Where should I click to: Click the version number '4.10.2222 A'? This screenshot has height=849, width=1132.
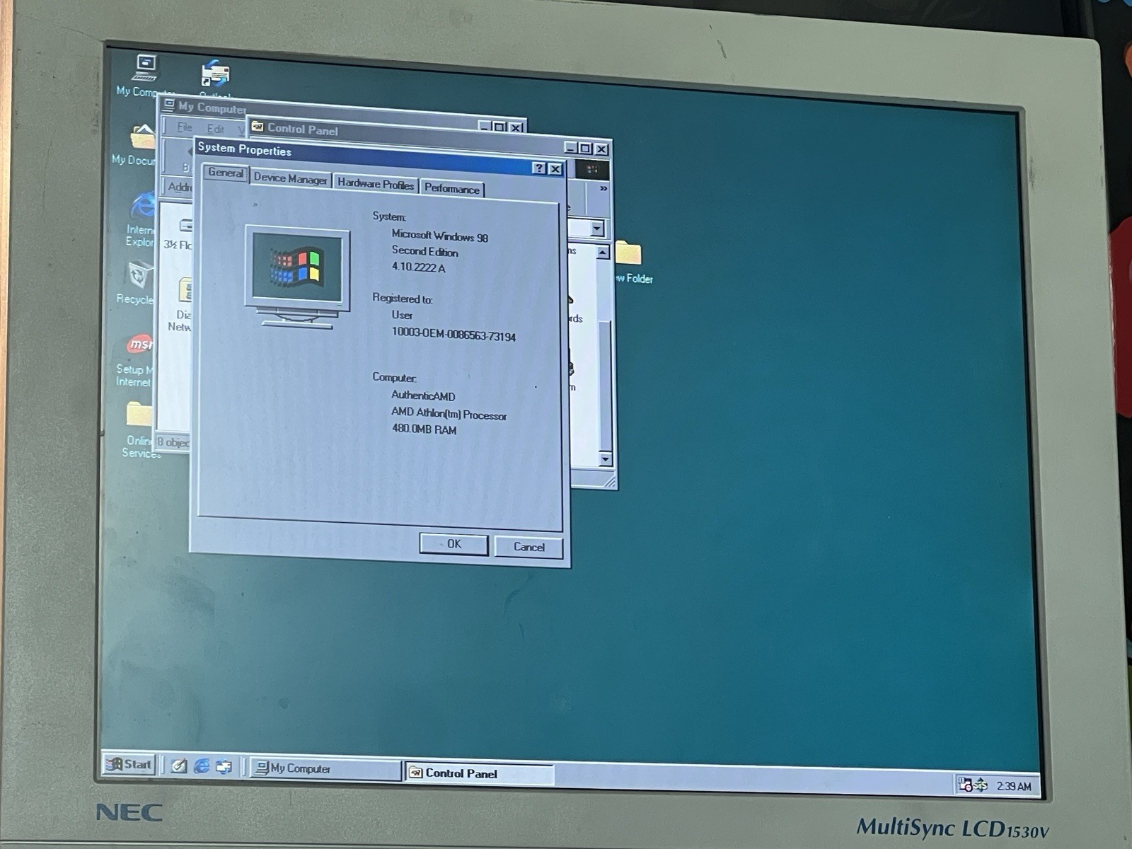pos(419,267)
